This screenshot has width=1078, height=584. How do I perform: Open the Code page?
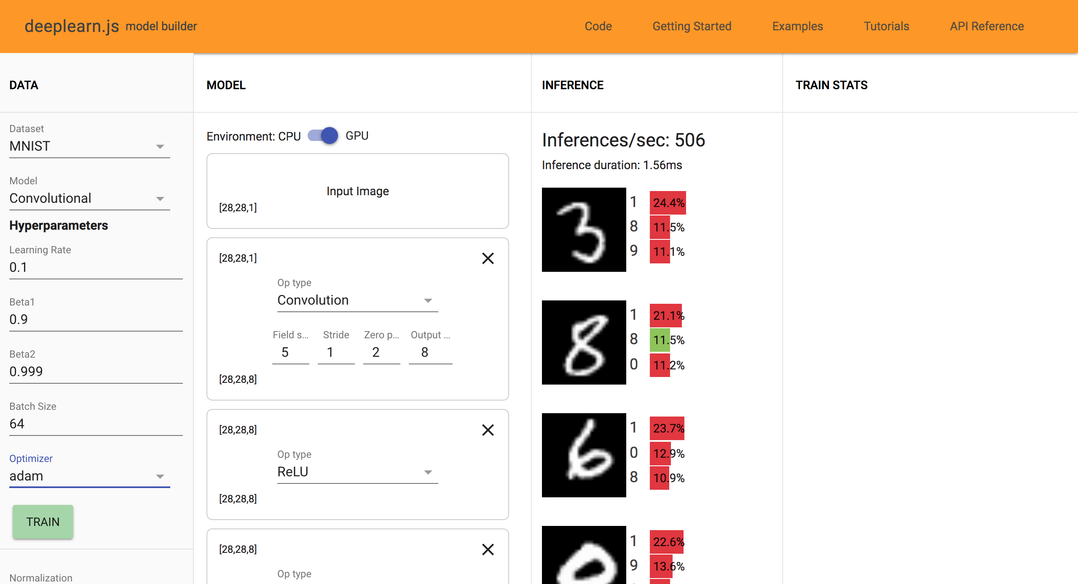pos(598,26)
